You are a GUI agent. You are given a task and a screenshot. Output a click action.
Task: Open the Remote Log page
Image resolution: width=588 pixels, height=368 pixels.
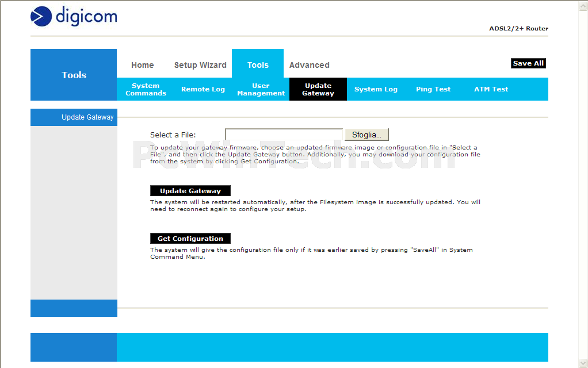203,90
